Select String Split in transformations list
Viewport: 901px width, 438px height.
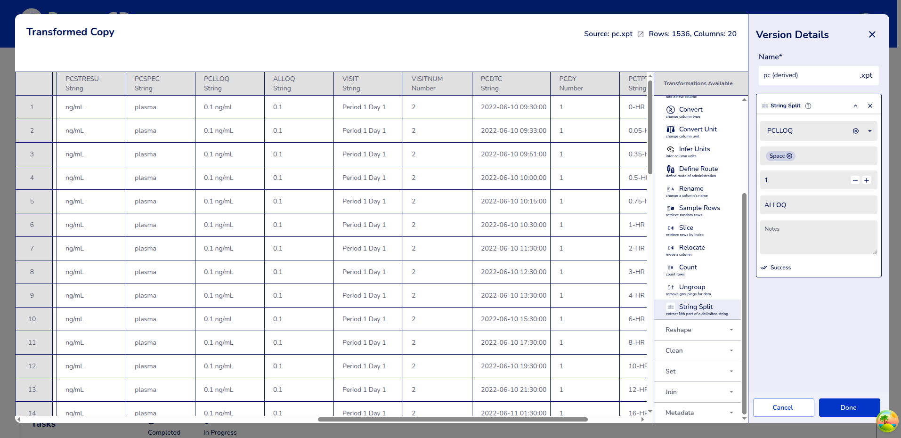pyautogui.click(x=696, y=307)
